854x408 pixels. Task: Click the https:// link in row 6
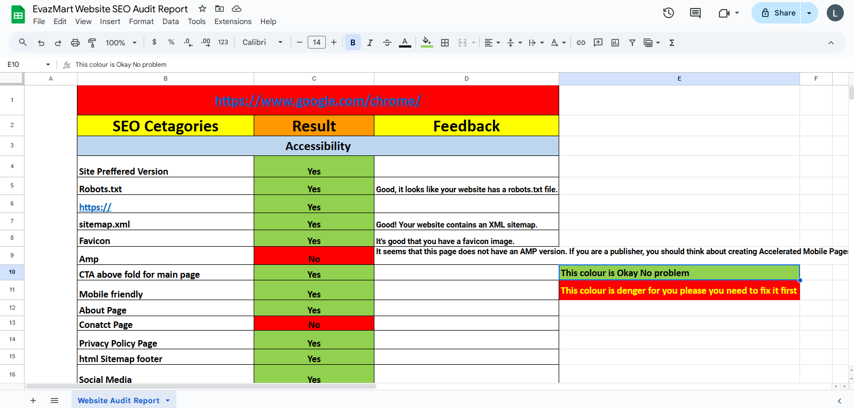coord(95,207)
